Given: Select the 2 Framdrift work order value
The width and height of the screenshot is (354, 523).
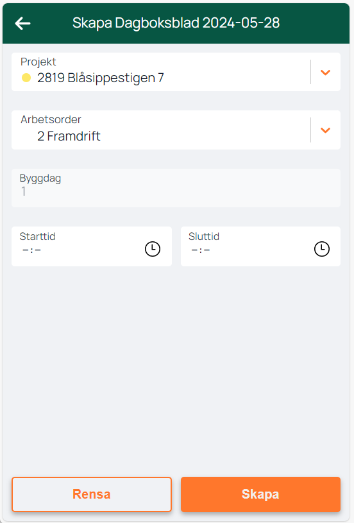Looking at the screenshot, I should point(69,136).
